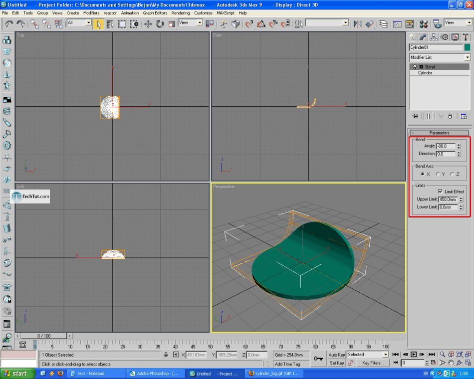
Task: Switch to the Utilities hammer tab
Action: point(466,37)
